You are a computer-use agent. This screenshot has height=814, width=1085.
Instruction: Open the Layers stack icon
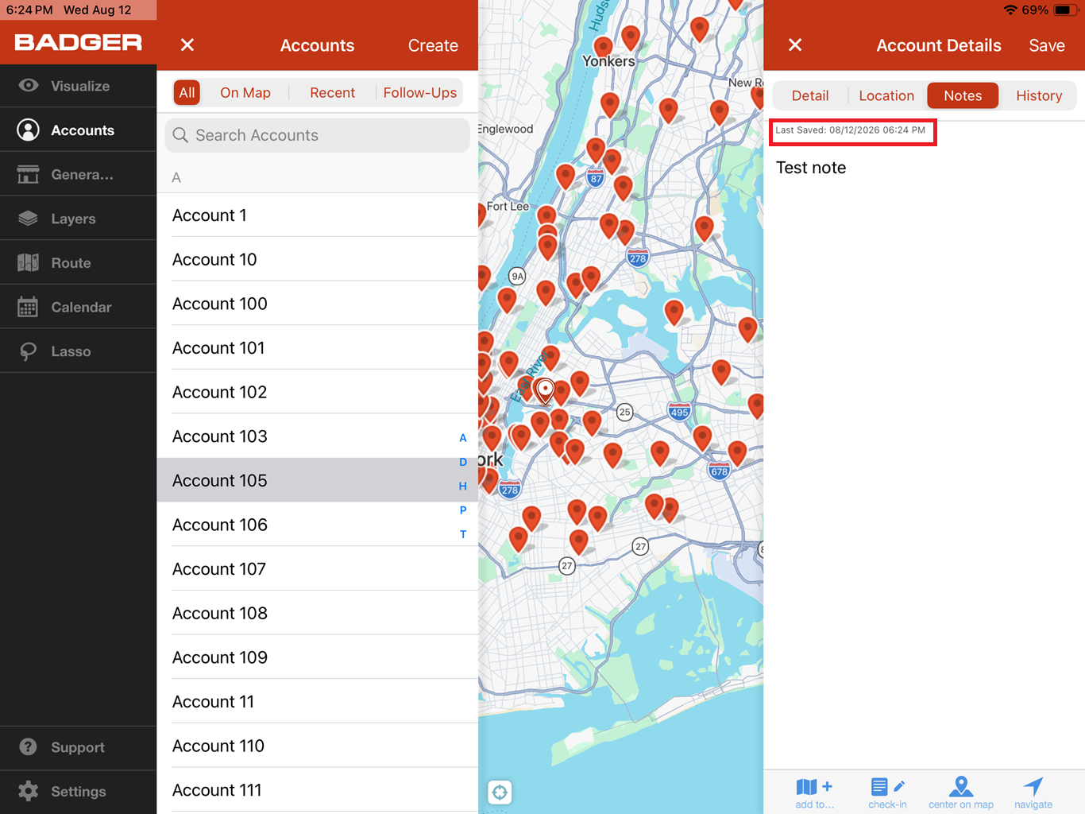(28, 218)
